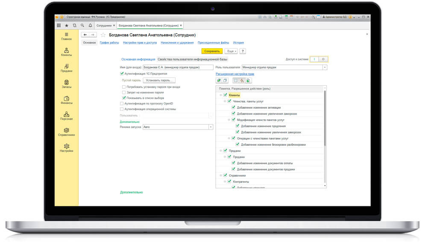Go forward with the right arrow

tap(93, 35)
